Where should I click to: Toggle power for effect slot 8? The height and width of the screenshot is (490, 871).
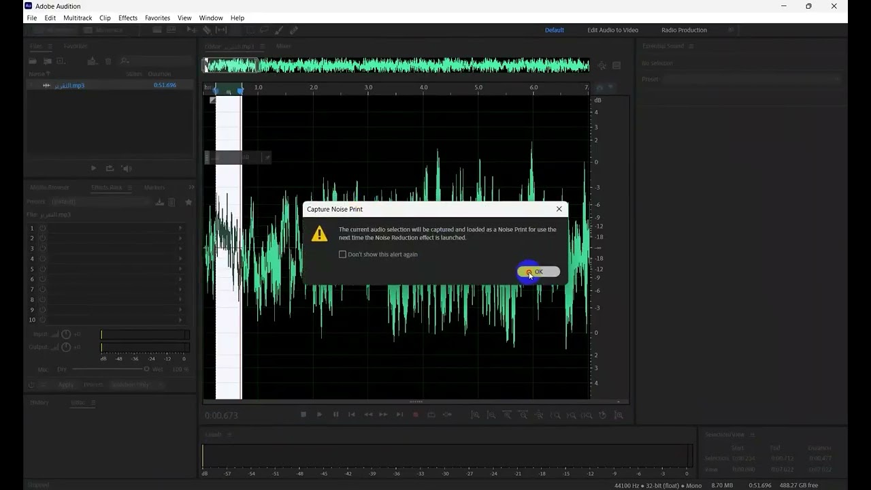42,299
